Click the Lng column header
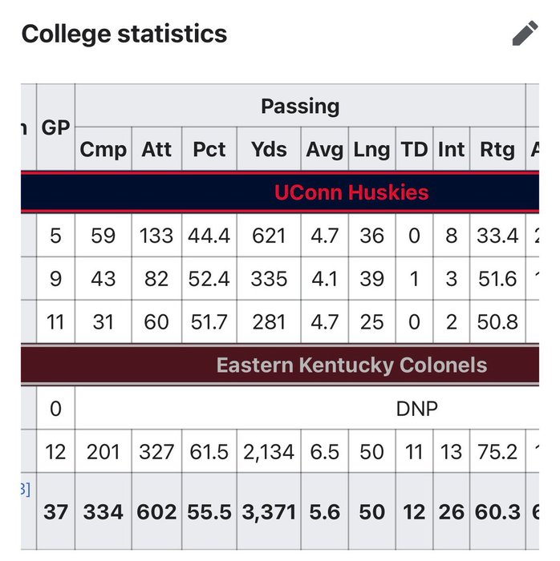 [x=371, y=150]
